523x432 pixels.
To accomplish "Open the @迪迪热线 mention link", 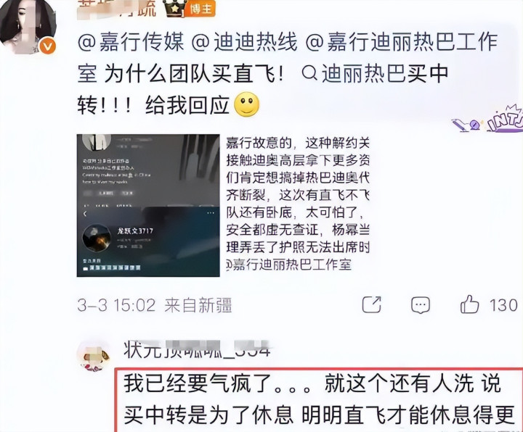I will pyautogui.click(x=245, y=43).
